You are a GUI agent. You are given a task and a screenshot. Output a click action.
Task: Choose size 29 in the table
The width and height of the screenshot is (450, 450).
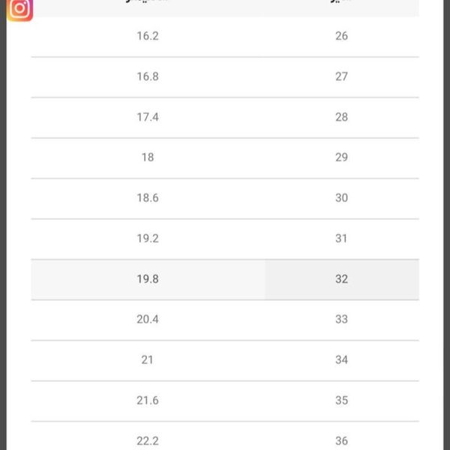coord(341,157)
